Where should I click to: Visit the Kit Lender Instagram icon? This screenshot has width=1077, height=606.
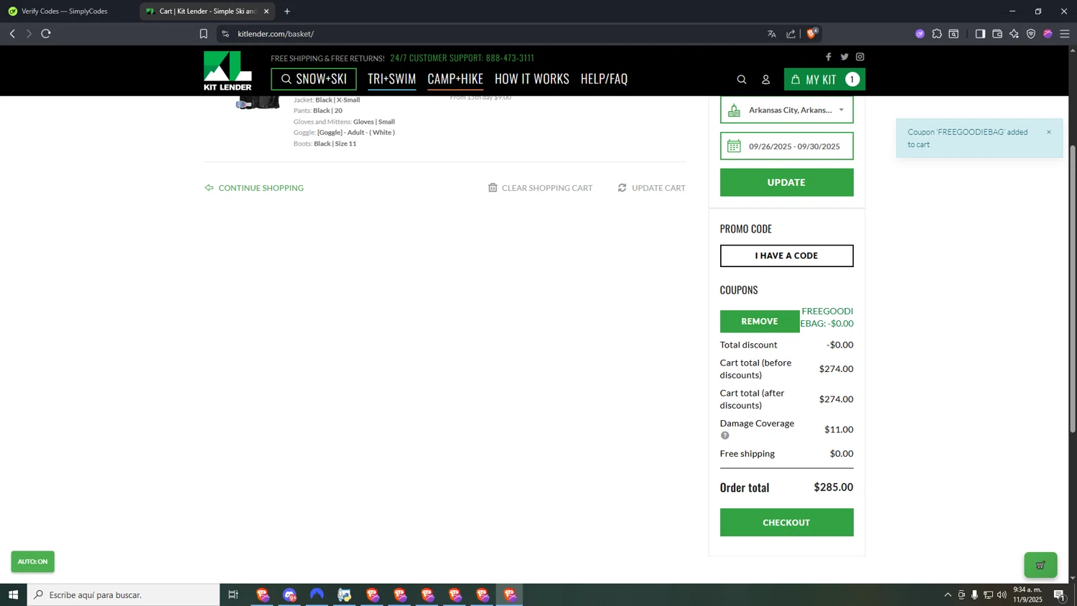[860, 57]
